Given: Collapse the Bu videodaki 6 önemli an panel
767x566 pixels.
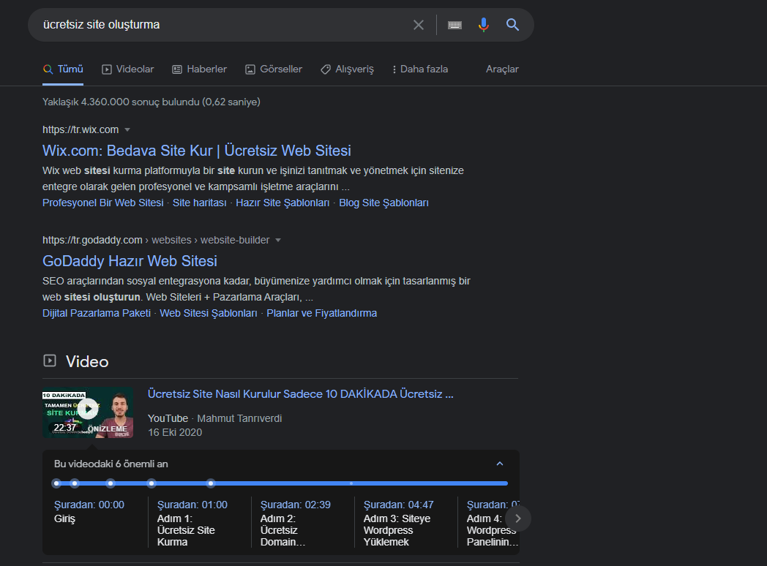Looking at the screenshot, I should pos(499,464).
